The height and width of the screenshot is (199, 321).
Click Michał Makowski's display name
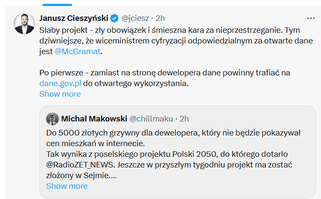tap(93, 118)
